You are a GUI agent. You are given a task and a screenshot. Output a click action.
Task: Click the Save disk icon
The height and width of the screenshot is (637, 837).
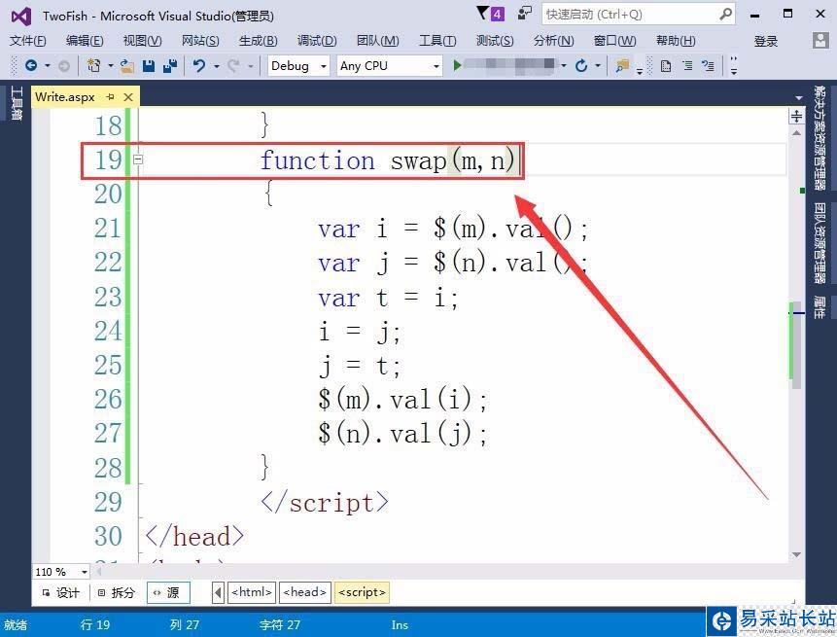(x=149, y=66)
